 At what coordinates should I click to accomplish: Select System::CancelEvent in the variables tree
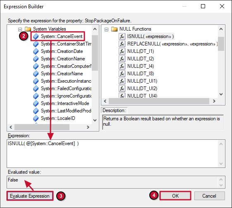(x=62, y=36)
